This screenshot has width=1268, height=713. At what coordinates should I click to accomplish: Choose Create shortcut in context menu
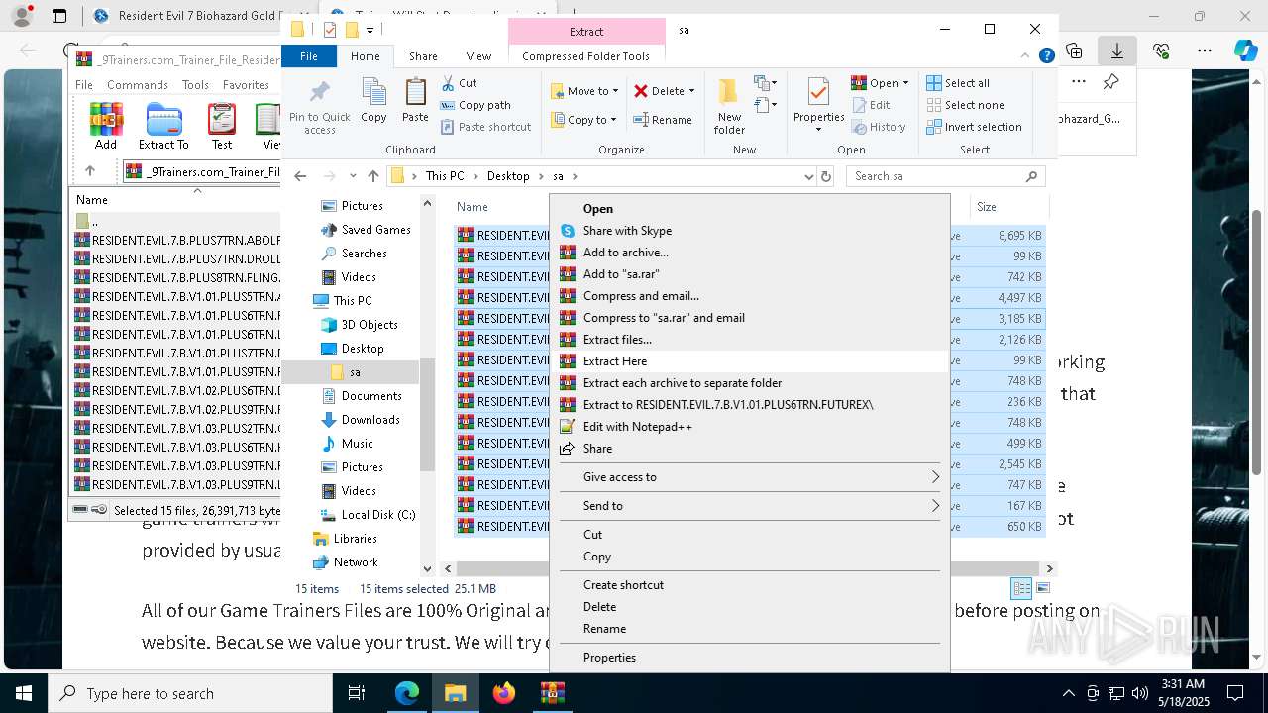750,585
